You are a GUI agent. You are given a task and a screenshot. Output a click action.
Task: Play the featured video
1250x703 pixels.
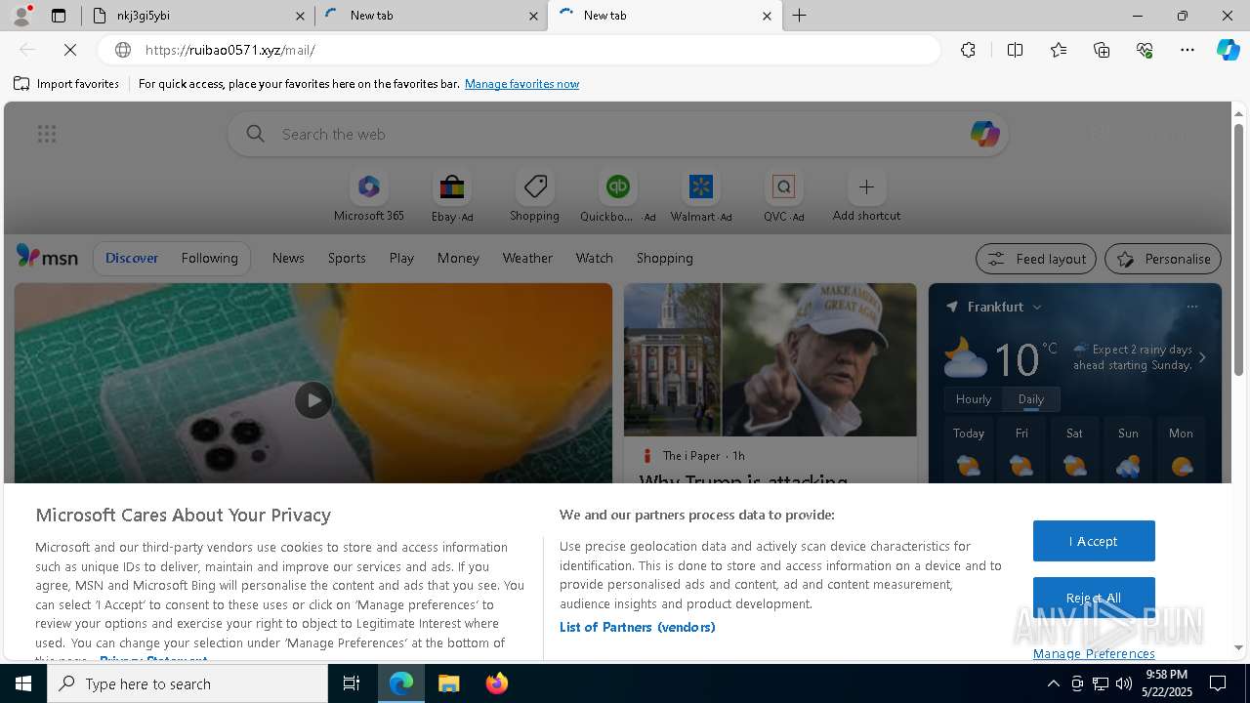tap(313, 400)
